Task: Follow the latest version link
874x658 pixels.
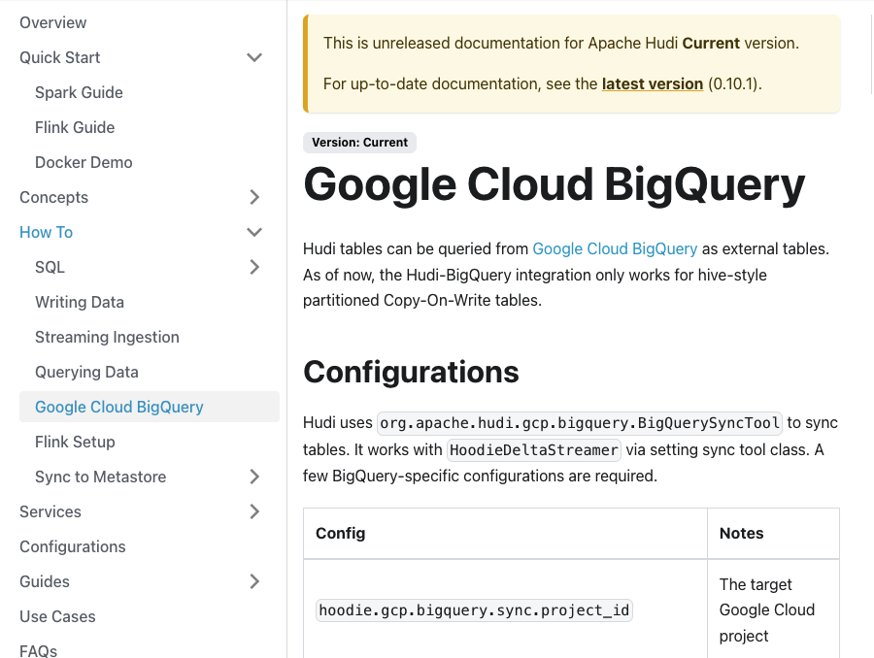Action: 653,83
